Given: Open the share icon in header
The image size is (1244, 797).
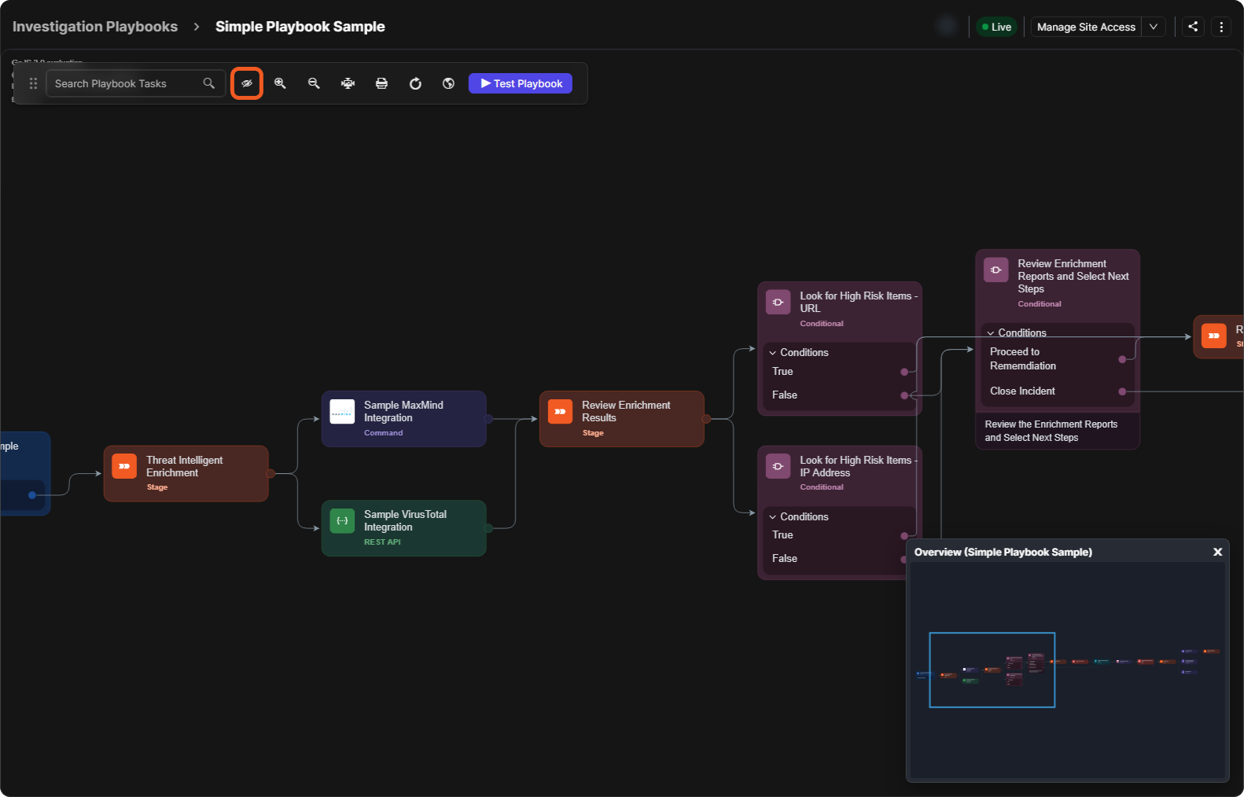Looking at the screenshot, I should coord(1193,27).
